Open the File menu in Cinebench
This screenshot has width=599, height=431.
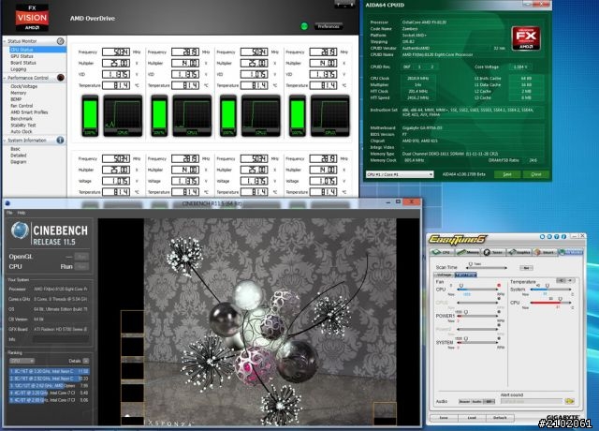9,213
